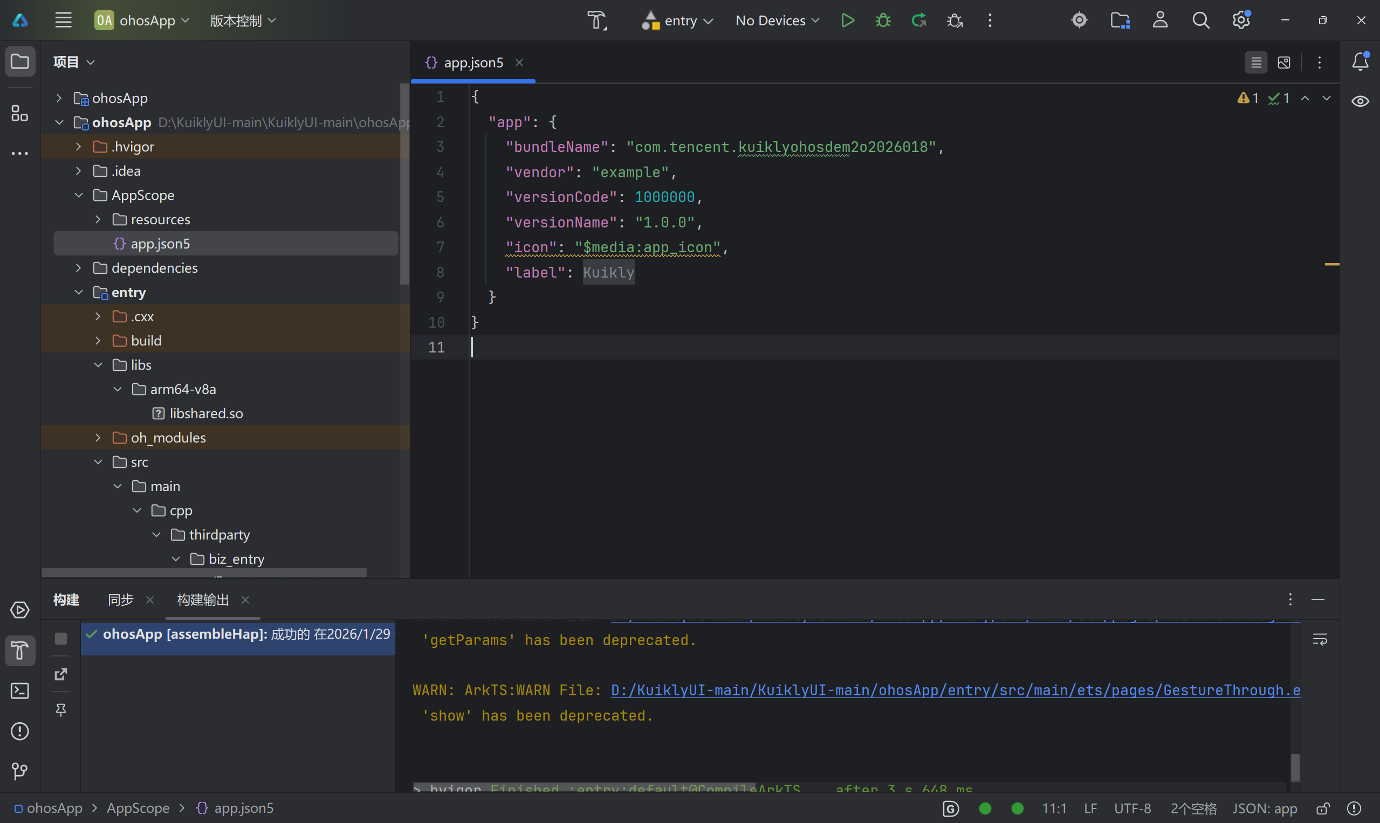
Task: Toggle the previewer eye icon
Action: [1360, 101]
